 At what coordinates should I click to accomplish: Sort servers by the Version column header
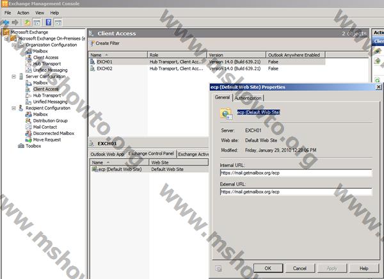click(x=236, y=55)
